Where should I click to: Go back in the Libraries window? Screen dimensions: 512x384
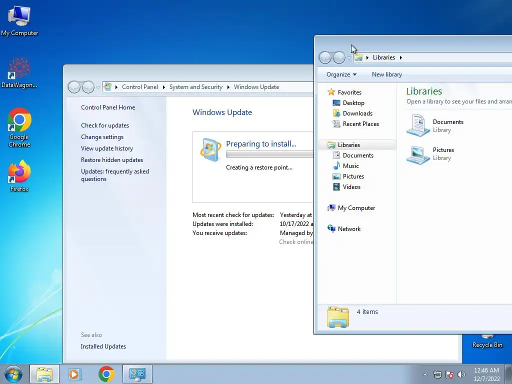click(325, 57)
